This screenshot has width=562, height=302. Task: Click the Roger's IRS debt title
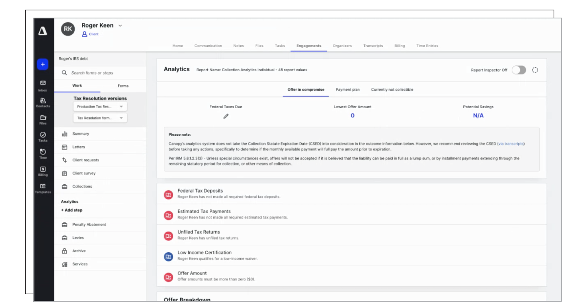pyautogui.click(x=73, y=58)
